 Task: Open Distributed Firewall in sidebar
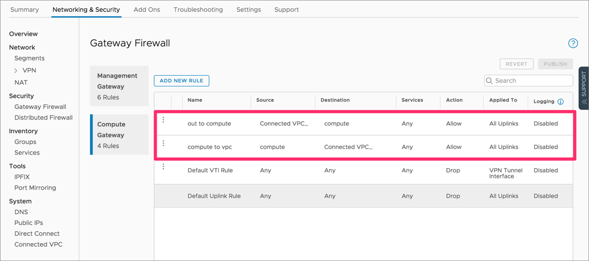pos(44,118)
